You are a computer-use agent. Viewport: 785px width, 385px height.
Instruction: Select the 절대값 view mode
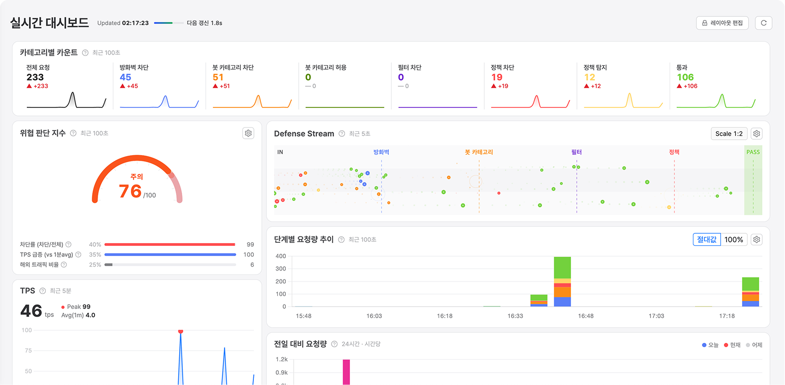pos(707,240)
